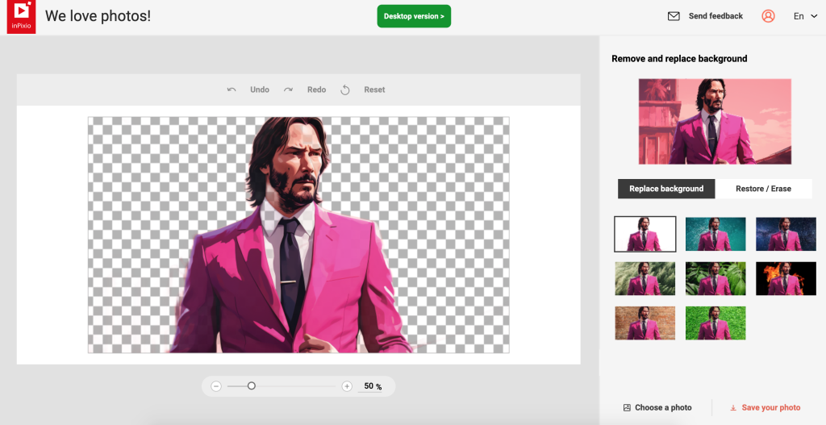Viewport: 826px width, 425px height.
Task: Click the undo arrow icon
Action: click(x=232, y=90)
